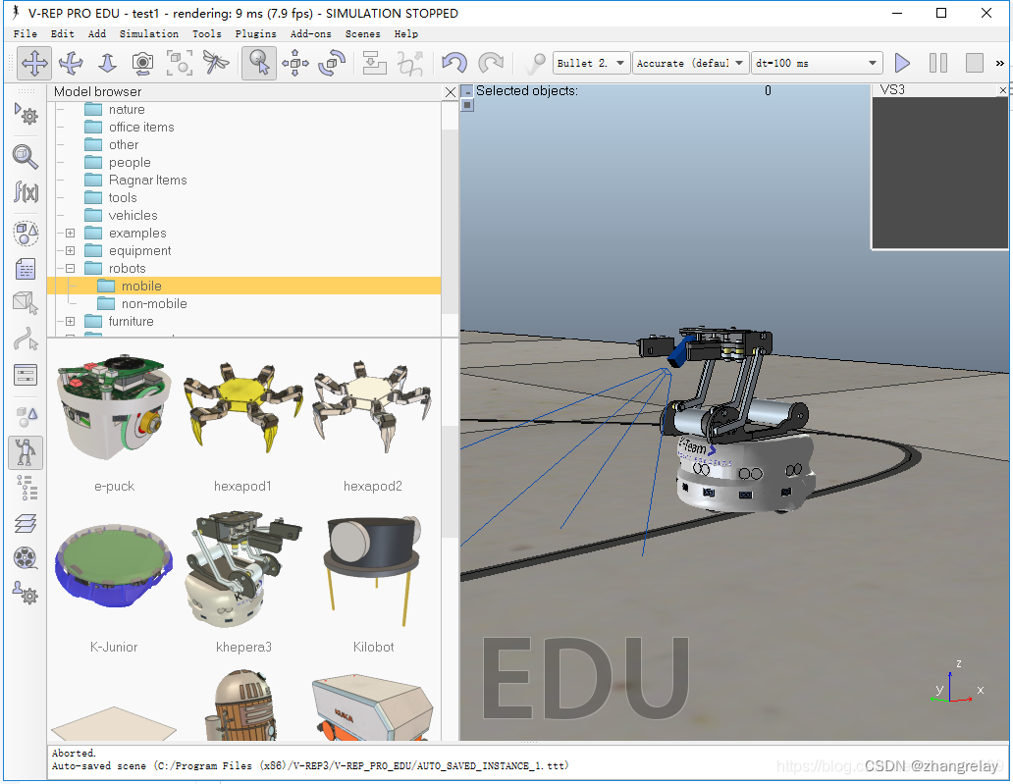Toggle the path edit mode icon

click(26, 339)
